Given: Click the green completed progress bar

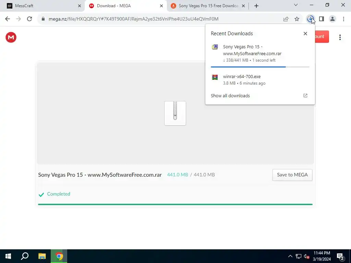Looking at the screenshot, I should pos(175,204).
